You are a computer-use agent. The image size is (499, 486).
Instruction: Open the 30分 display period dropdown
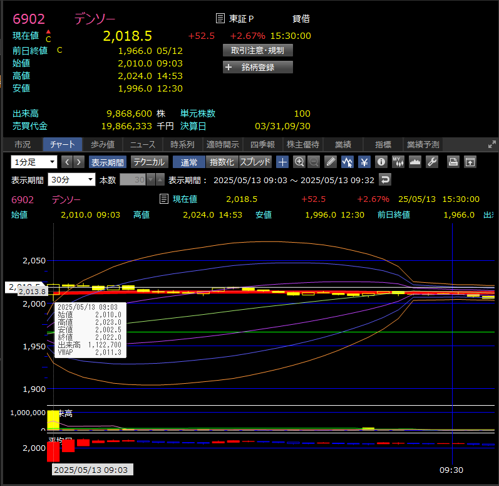(x=71, y=180)
